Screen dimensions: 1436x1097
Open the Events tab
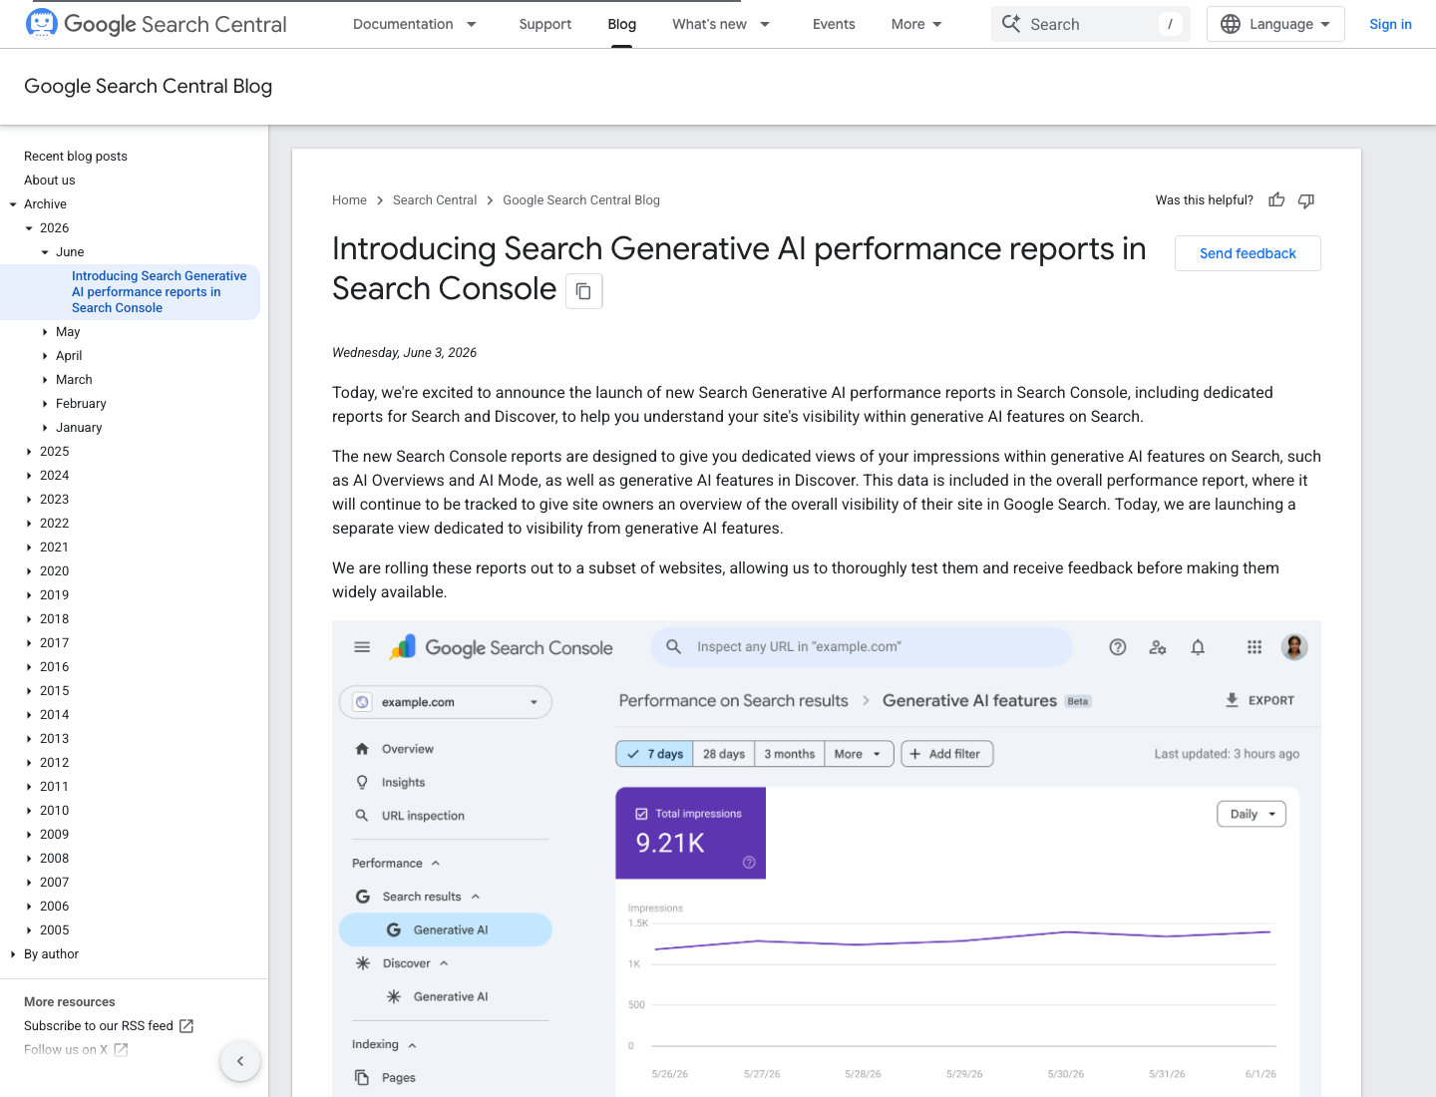click(x=834, y=24)
